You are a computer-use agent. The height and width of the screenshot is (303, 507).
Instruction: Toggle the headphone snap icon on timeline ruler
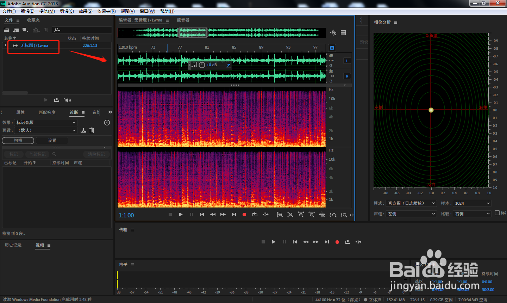tap(332, 48)
